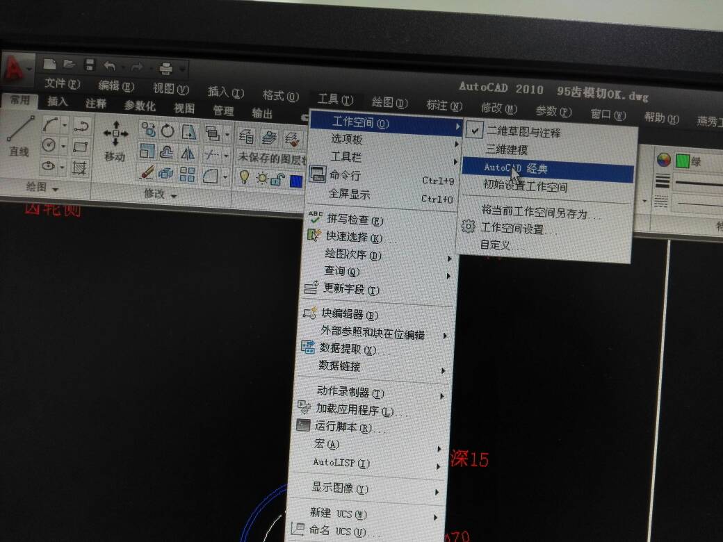Open the circle tool dropdown arrow
Viewport: 723px width, 542px height.
tap(64, 146)
